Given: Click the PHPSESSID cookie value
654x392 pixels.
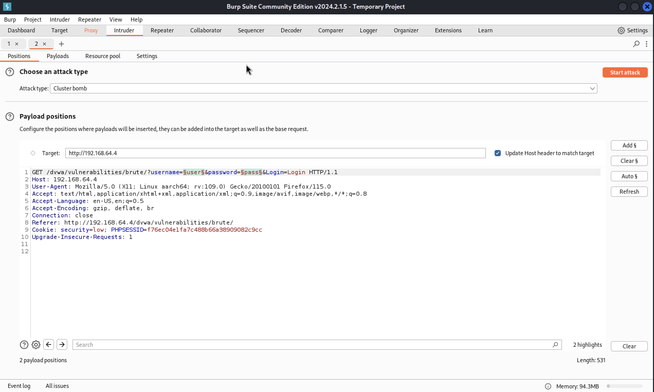Looking at the screenshot, I should (x=204, y=230).
